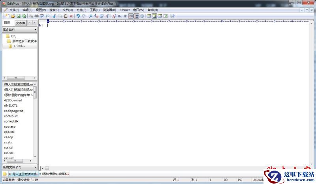Switch to the !添加/删除右键菜单 document tab
The image size is (316, 184).
tap(54, 174)
